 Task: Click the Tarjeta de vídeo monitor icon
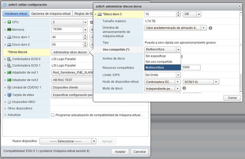9,95
